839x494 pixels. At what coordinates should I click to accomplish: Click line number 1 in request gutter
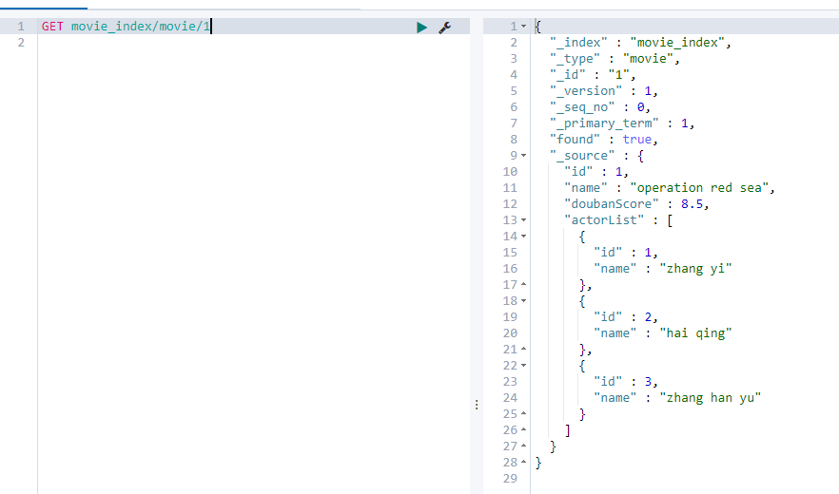pos(20,27)
